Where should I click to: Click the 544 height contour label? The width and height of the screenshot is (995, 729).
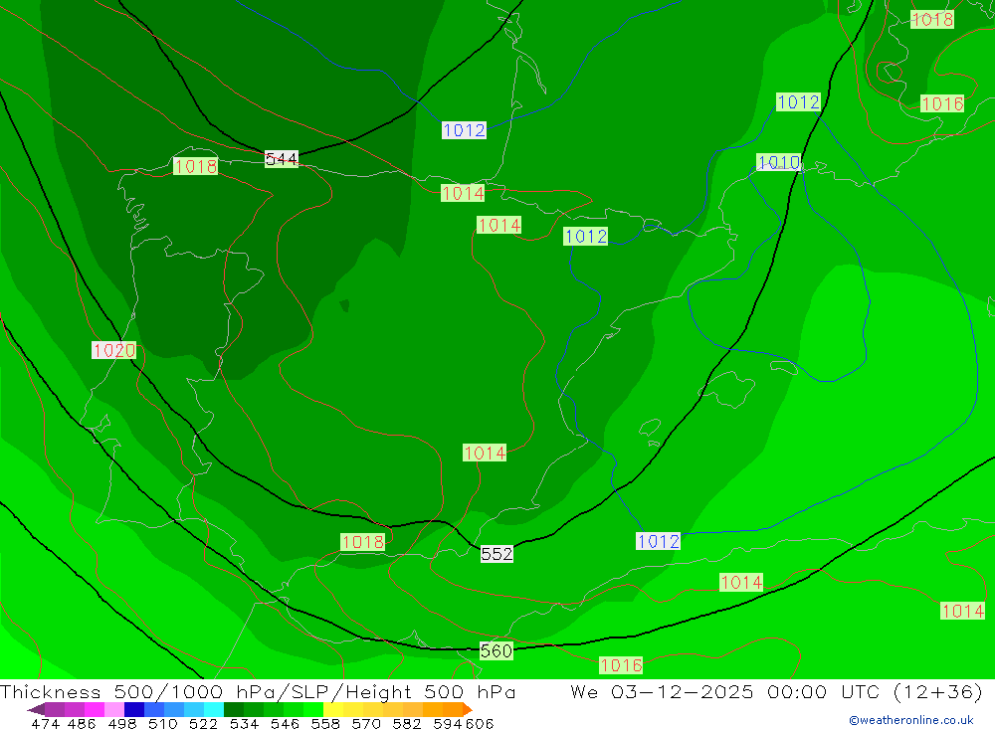coord(282,158)
